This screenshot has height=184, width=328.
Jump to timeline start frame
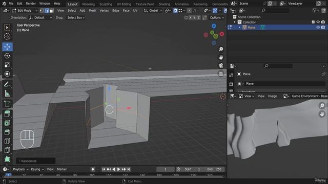[104, 169]
